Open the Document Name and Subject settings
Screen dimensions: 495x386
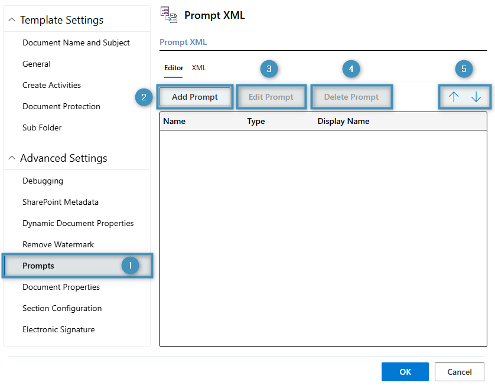[76, 42]
